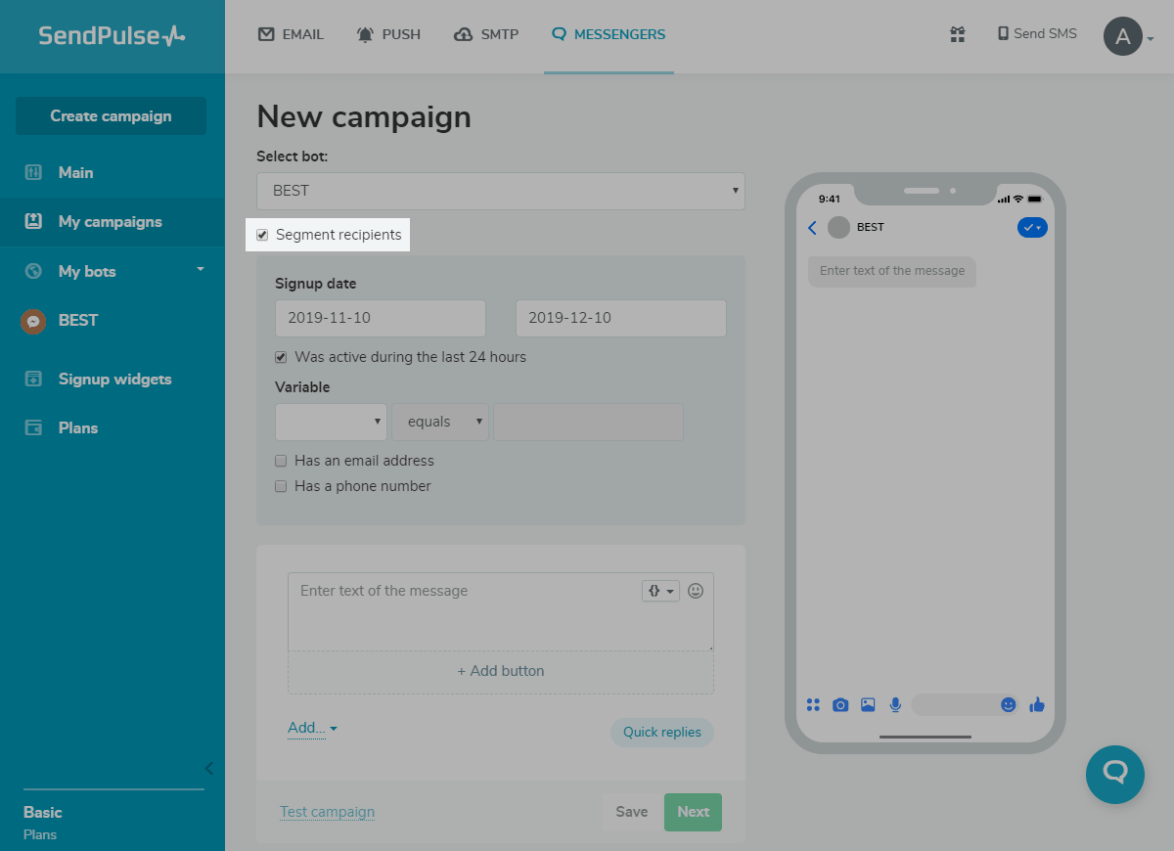This screenshot has width=1174, height=851.
Task: Click + Add button
Action: [x=501, y=672]
